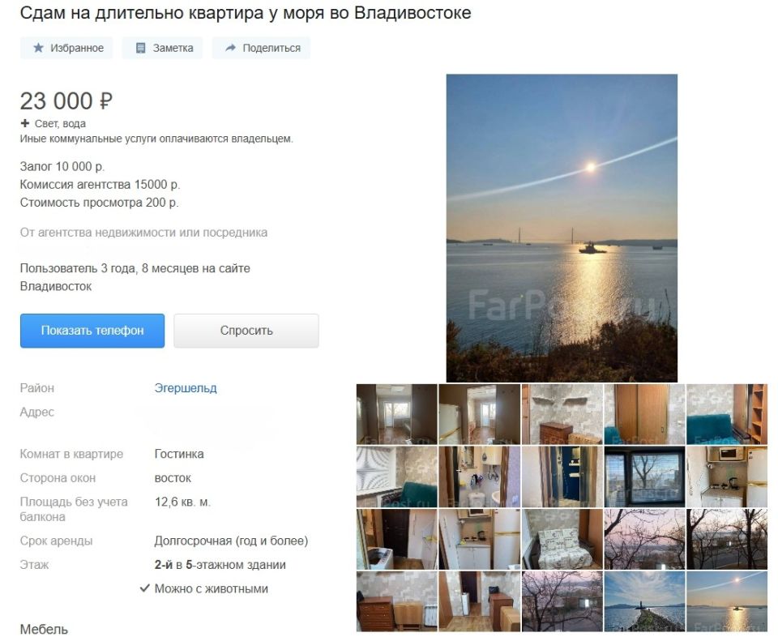Open the large sunset sea photo
778x637 pixels.
point(562,229)
